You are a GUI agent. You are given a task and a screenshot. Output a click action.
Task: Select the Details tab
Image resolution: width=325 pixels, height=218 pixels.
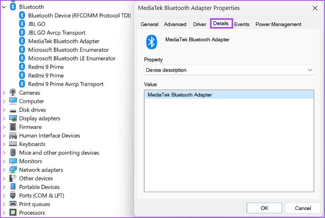(221, 23)
